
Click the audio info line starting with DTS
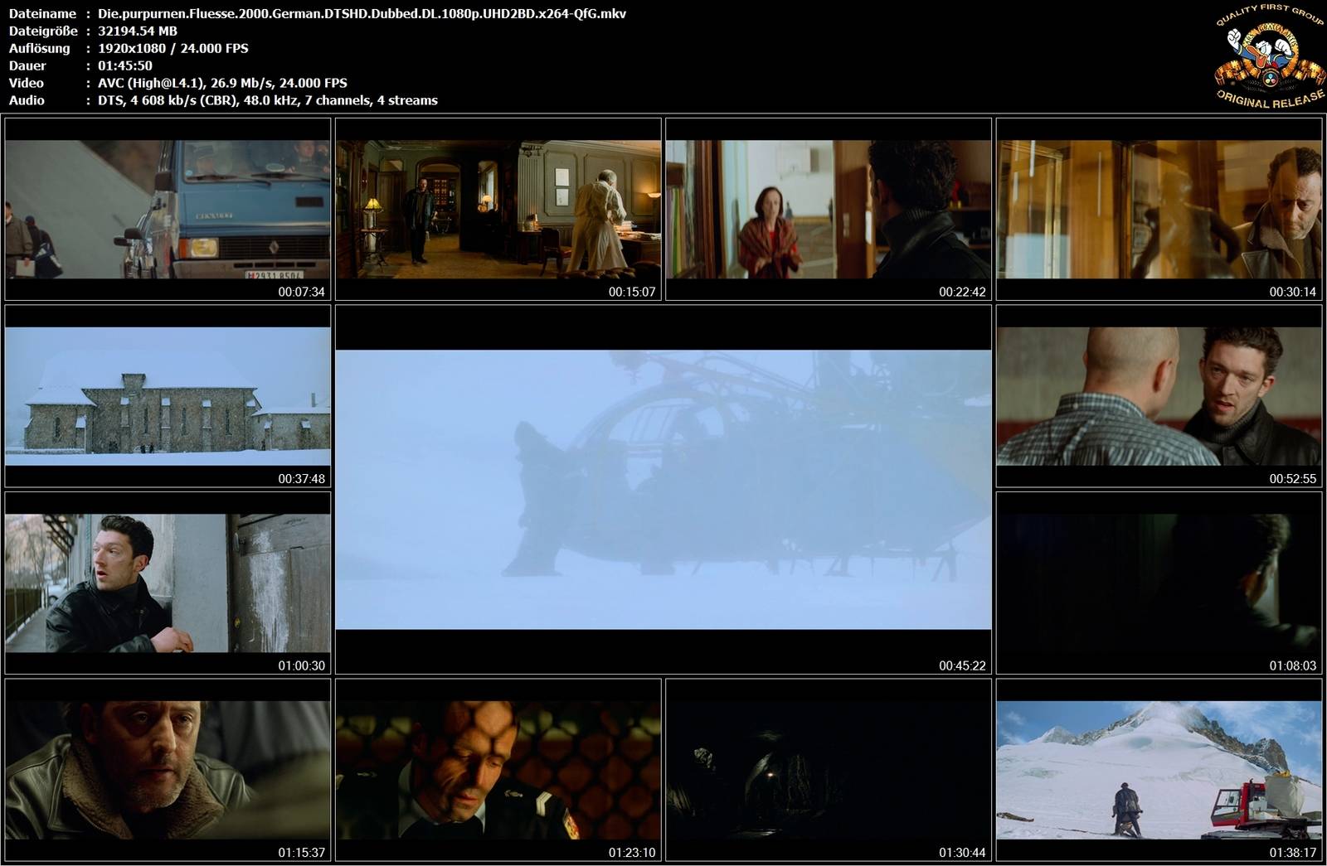pyautogui.click(x=268, y=100)
